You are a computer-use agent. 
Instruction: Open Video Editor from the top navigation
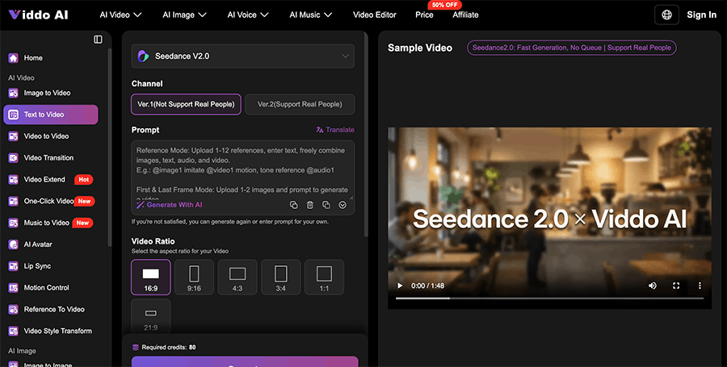pyautogui.click(x=376, y=15)
